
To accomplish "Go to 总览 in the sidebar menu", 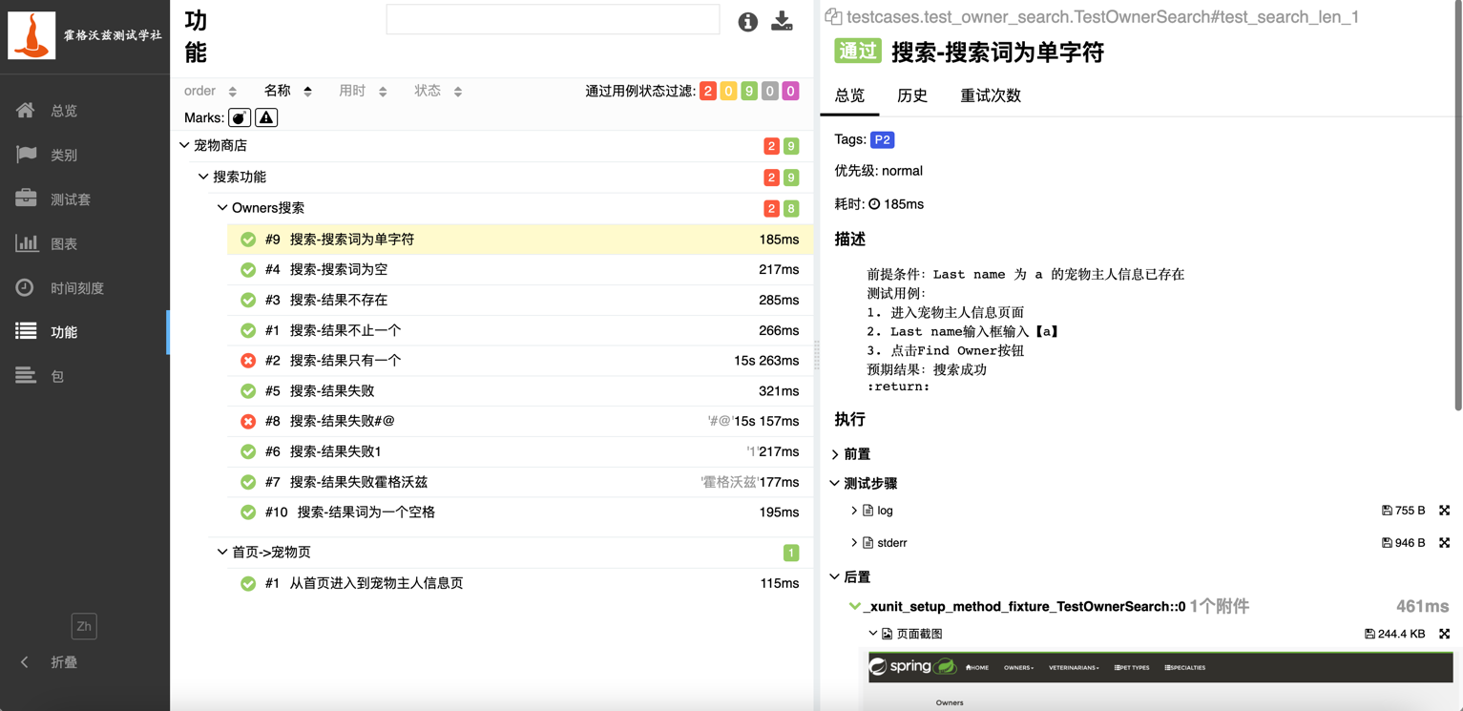I will point(65,111).
